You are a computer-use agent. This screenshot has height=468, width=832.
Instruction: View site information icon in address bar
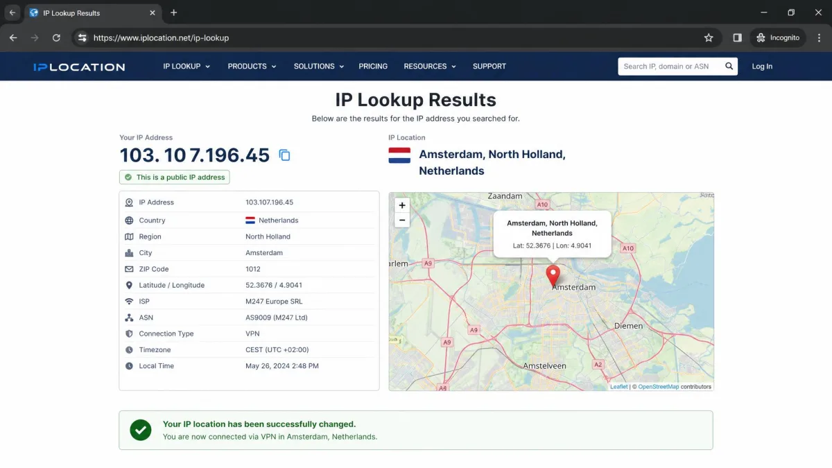pos(82,37)
